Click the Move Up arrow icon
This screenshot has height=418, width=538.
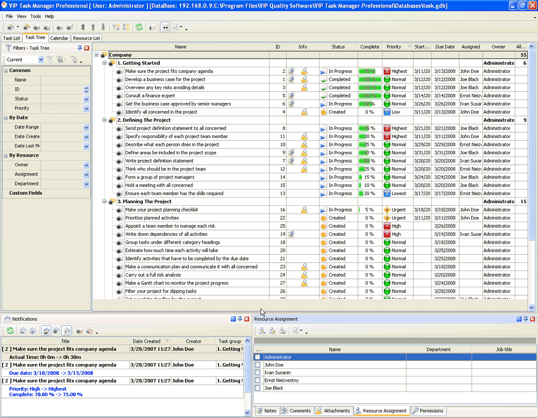pyautogui.click(x=93, y=27)
